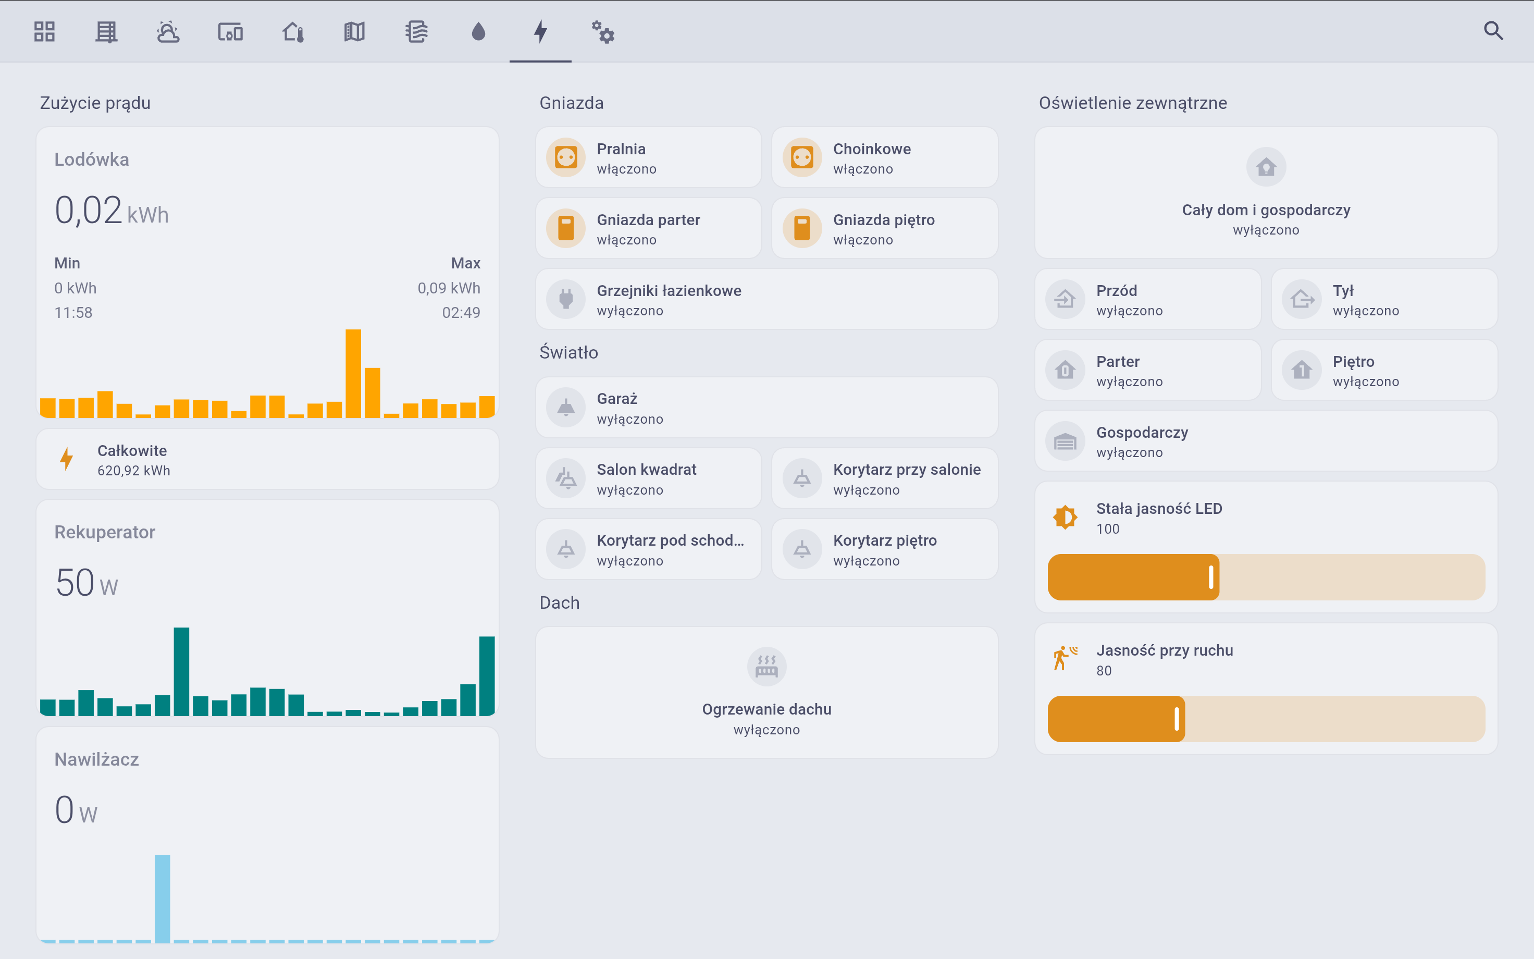Click the Rekuperator 50 W reading
The width and height of the screenshot is (1534, 959).
tap(87, 583)
